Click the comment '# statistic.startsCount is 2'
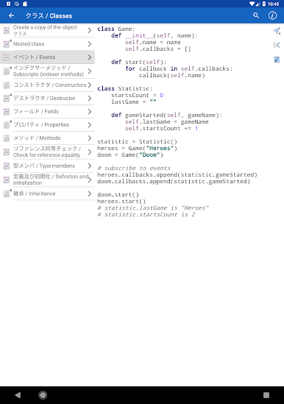Viewport: 284px width, 404px height. pos(146,215)
